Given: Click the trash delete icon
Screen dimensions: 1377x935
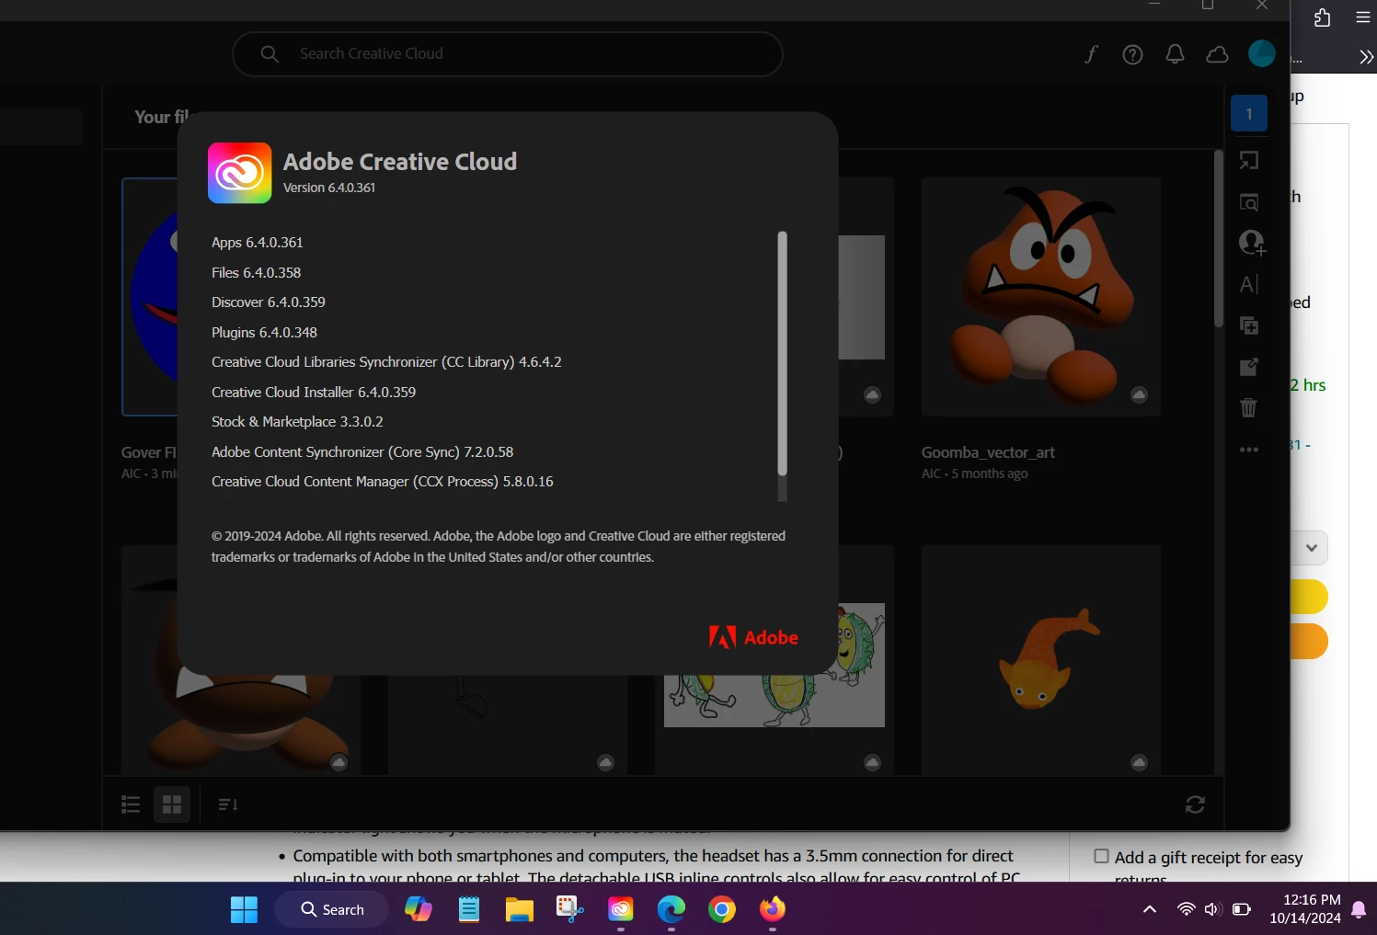Looking at the screenshot, I should pyautogui.click(x=1248, y=407).
